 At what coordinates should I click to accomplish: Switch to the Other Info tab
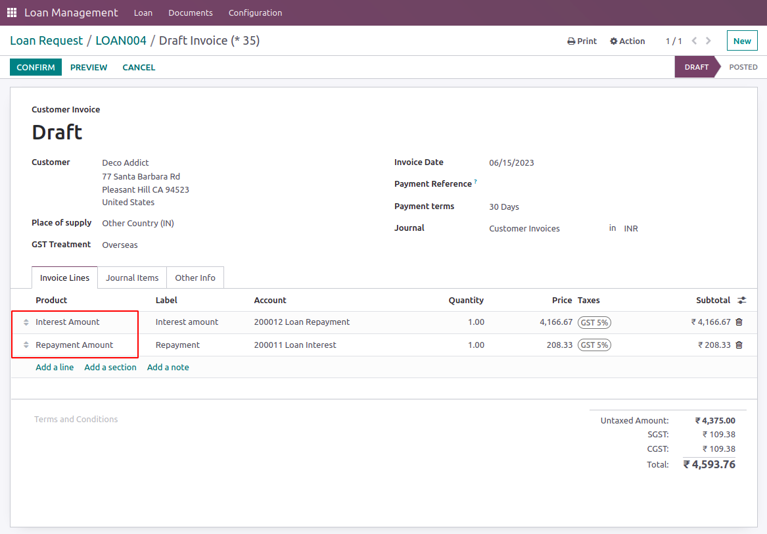195,278
